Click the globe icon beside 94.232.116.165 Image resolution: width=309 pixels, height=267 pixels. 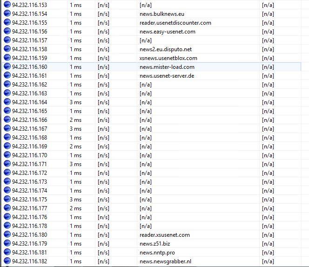tap(7, 111)
